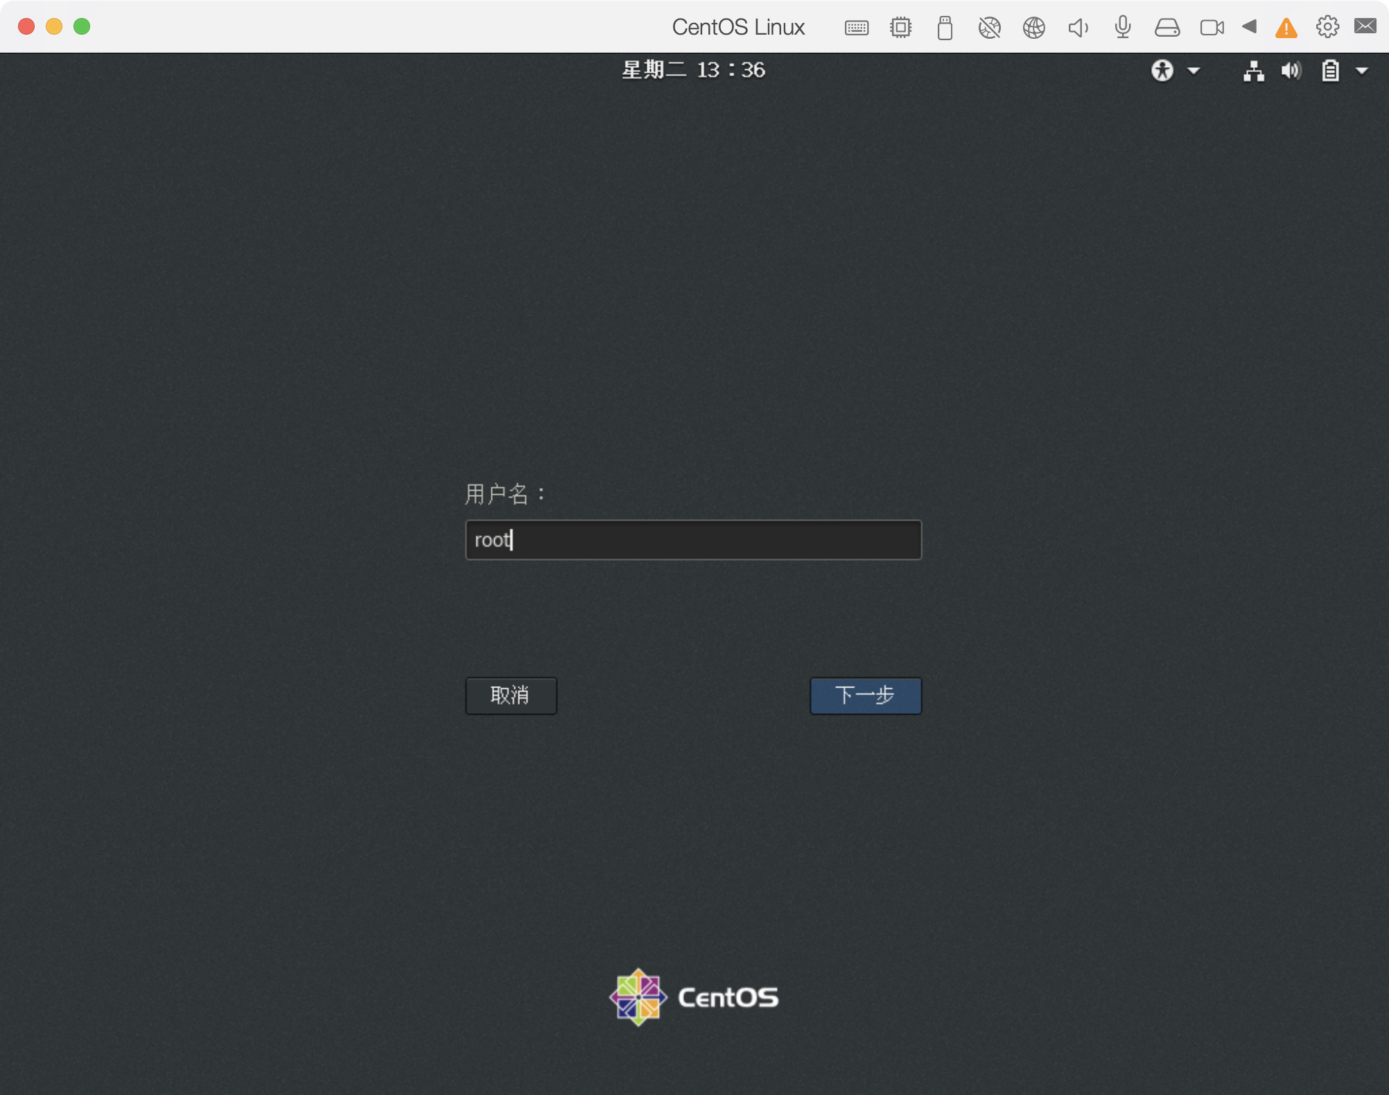
Task: Expand the accessibility dropdown arrow
Action: [1194, 71]
